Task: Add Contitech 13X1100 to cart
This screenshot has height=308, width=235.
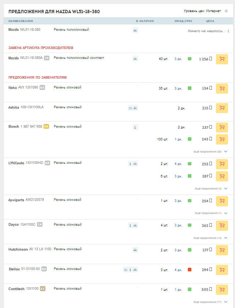Action: coord(222,290)
